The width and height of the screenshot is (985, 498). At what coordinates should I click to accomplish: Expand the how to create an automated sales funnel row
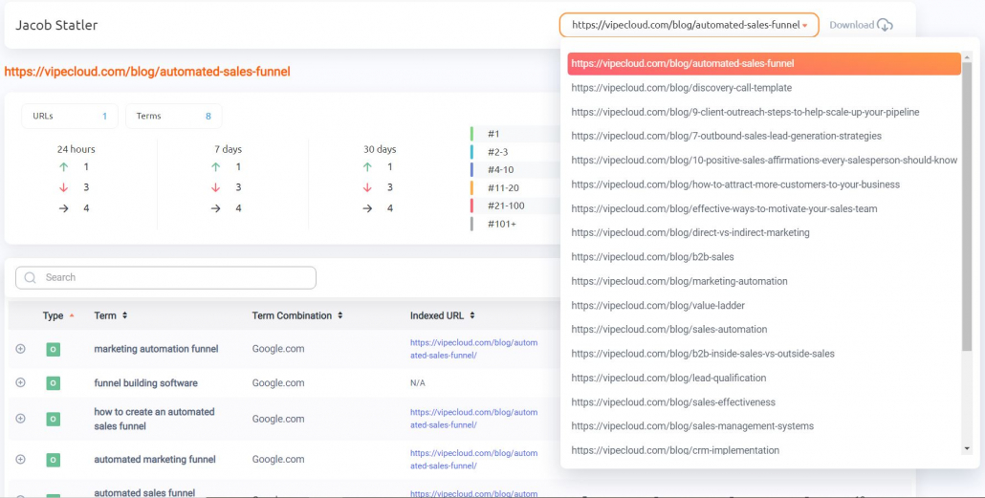tap(21, 419)
